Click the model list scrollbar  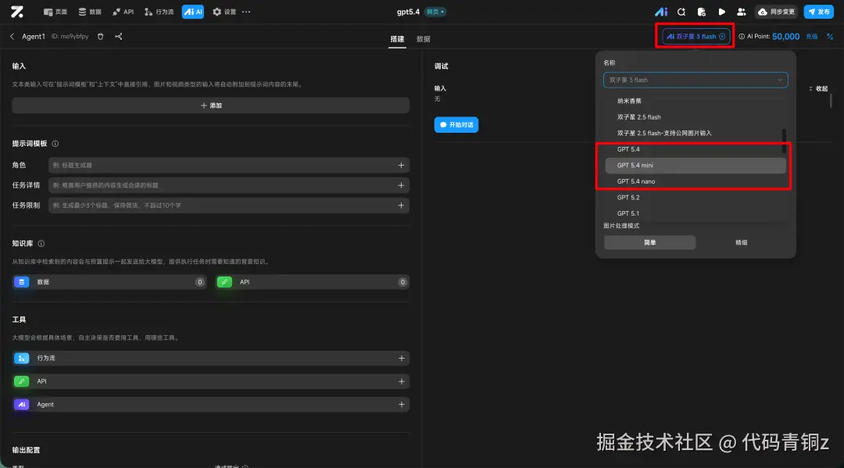point(784,141)
